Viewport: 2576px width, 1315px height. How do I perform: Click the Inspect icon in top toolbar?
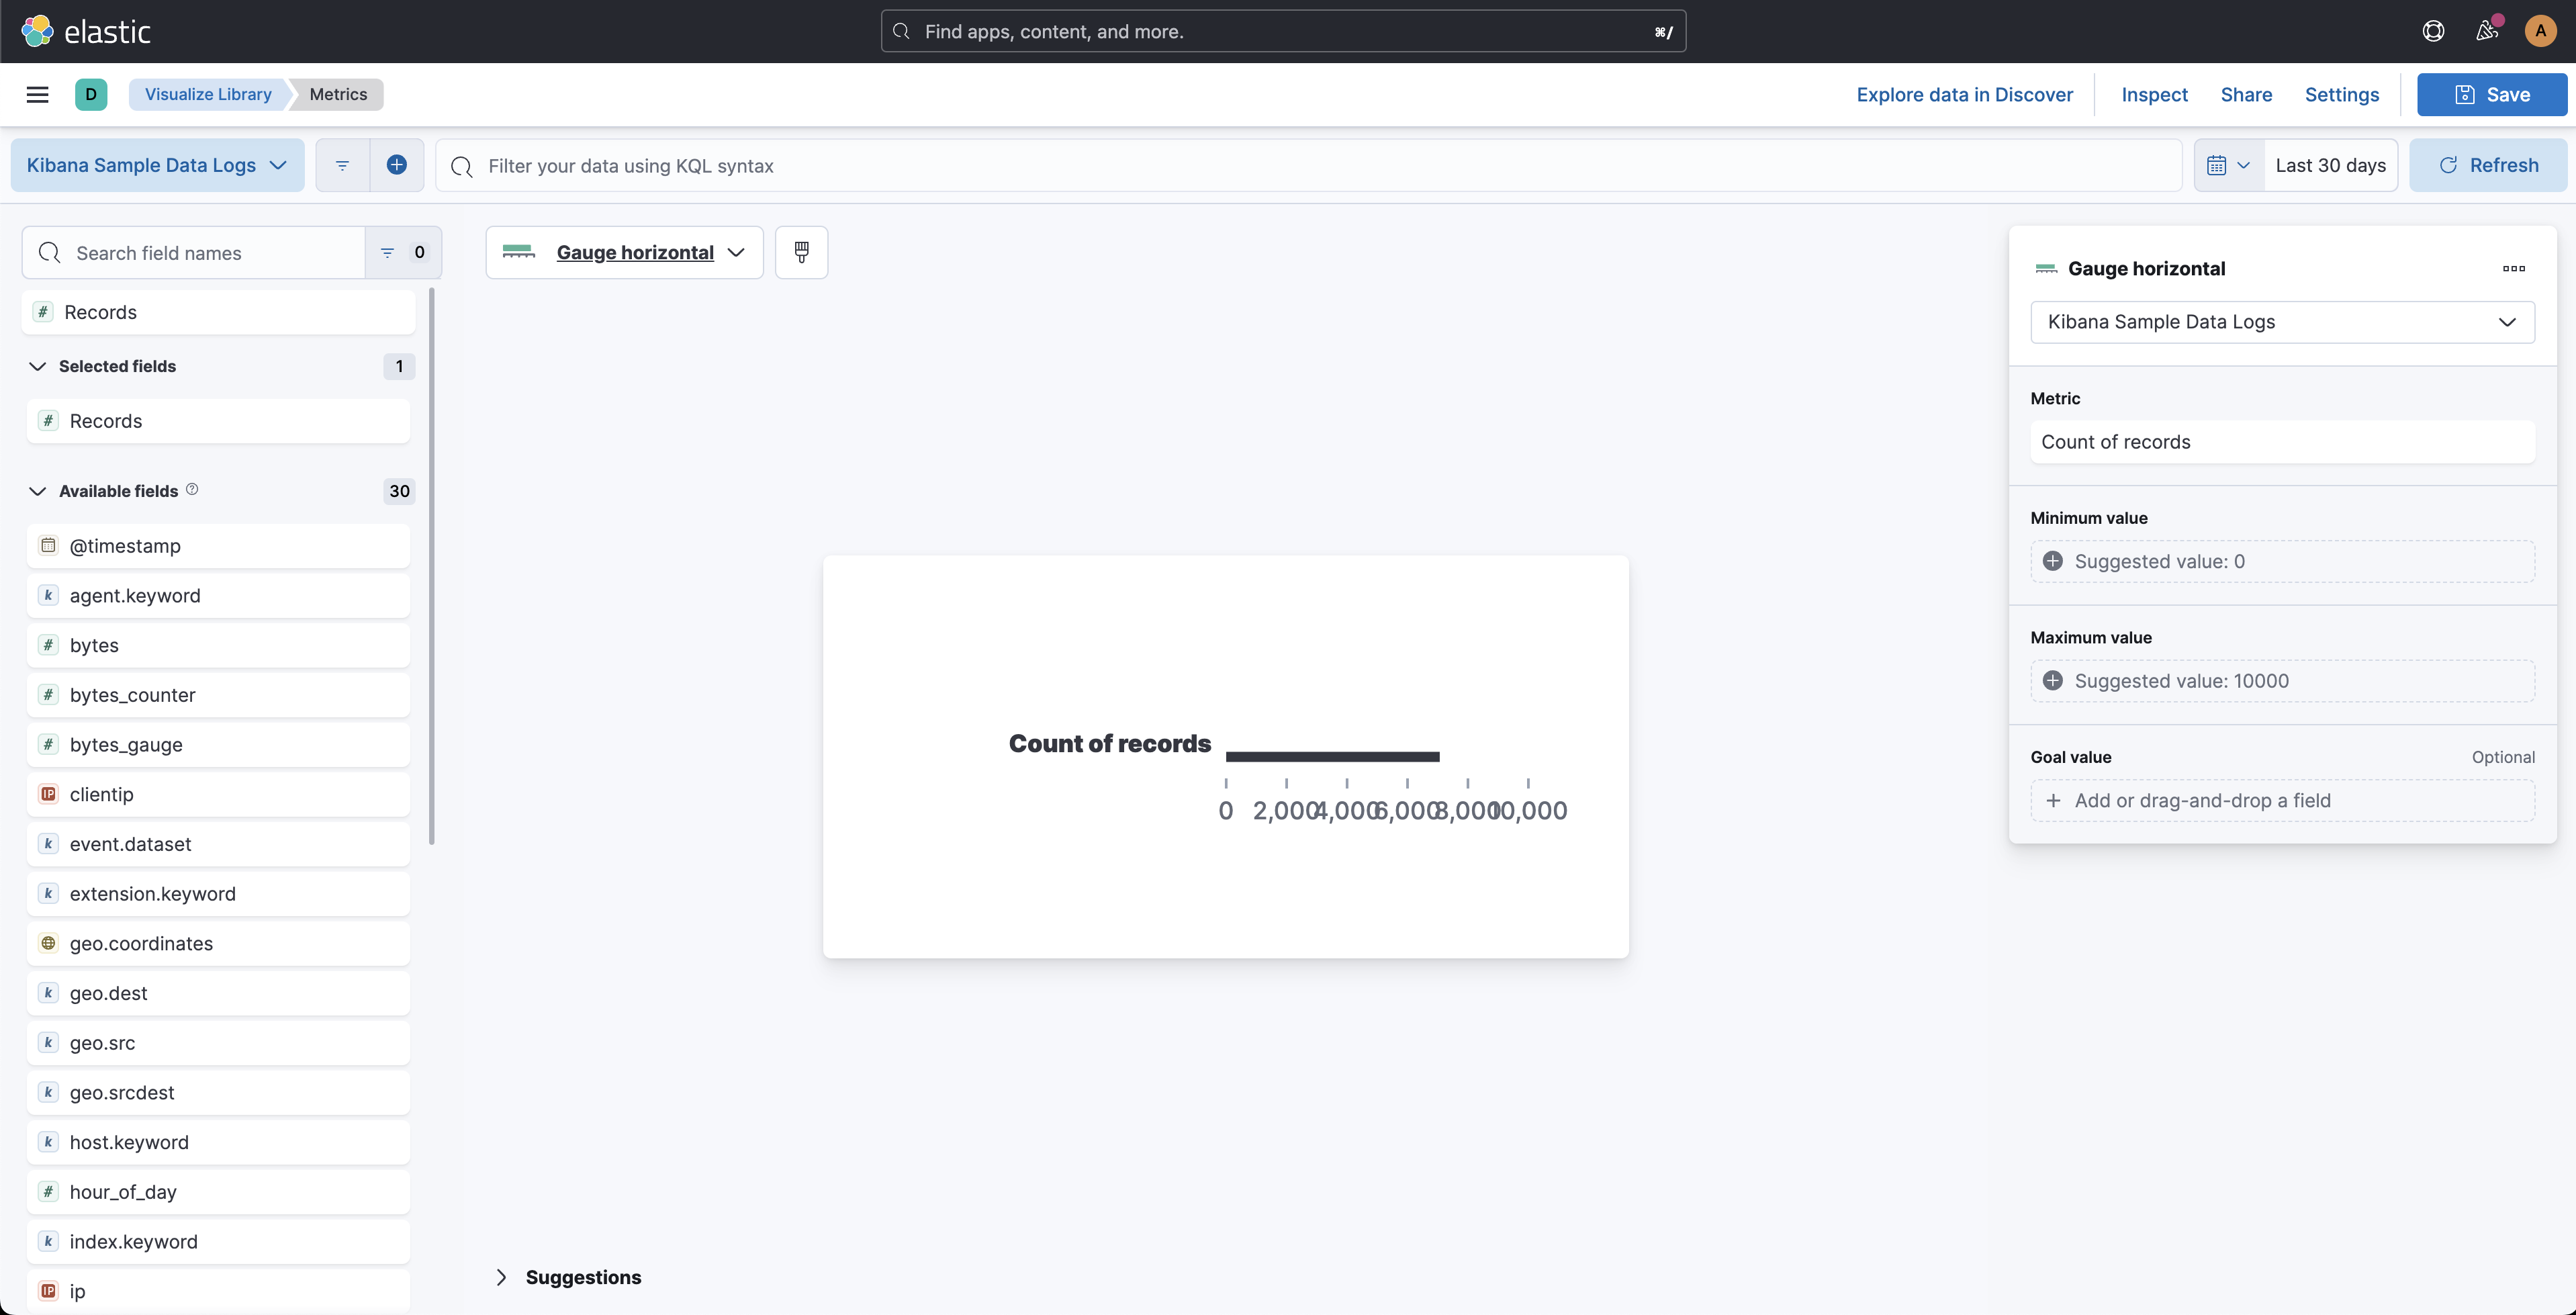pos(2154,94)
